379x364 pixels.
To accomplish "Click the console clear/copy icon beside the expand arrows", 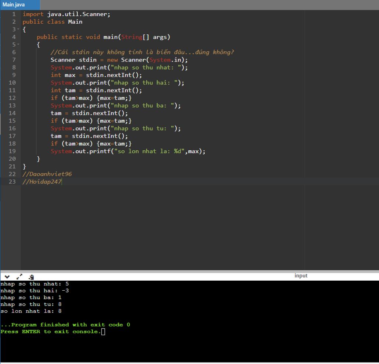I will [x=31, y=277].
